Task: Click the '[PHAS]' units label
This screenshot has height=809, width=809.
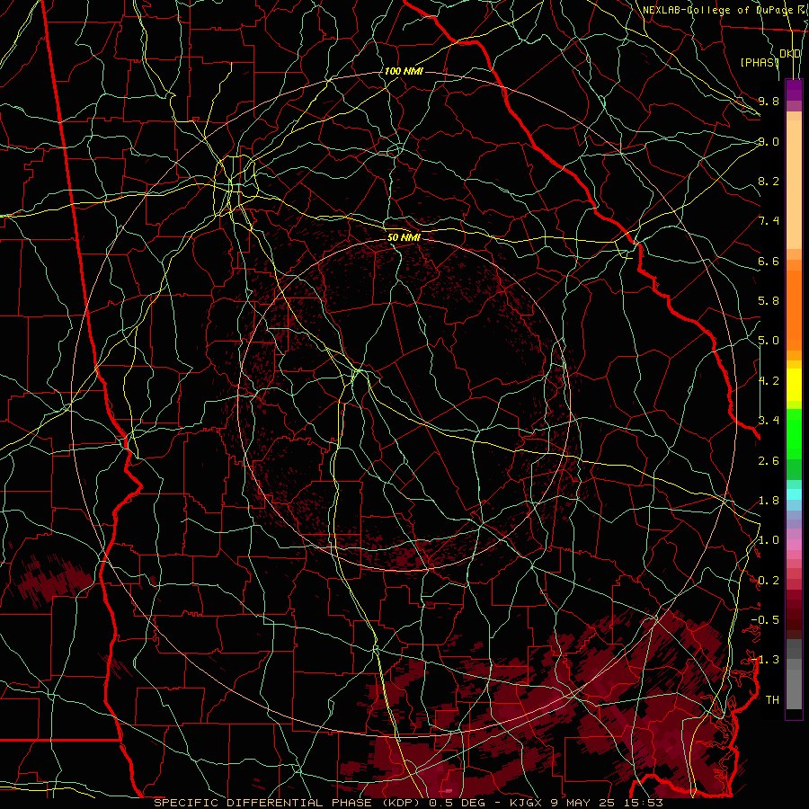Action: click(760, 62)
